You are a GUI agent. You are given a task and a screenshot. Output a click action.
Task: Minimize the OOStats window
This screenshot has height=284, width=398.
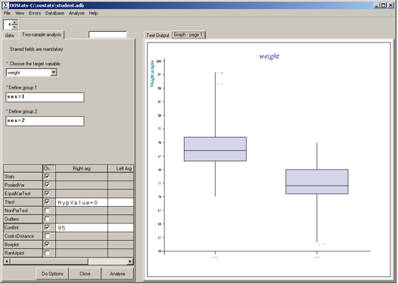(377, 5)
